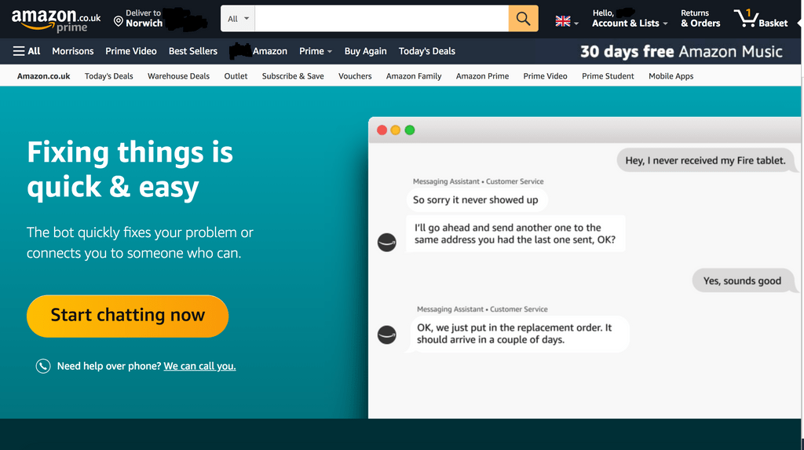Open the hamburger All menu
Viewport: 804px width, 450px height.
coord(27,51)
